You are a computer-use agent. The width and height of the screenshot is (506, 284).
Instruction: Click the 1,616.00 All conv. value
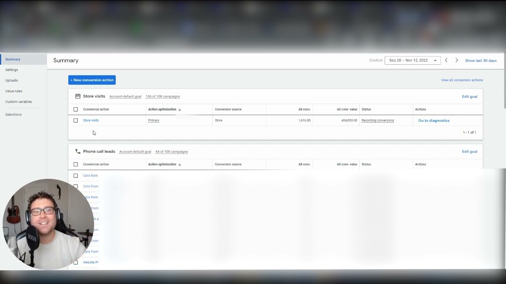point(304,120)
